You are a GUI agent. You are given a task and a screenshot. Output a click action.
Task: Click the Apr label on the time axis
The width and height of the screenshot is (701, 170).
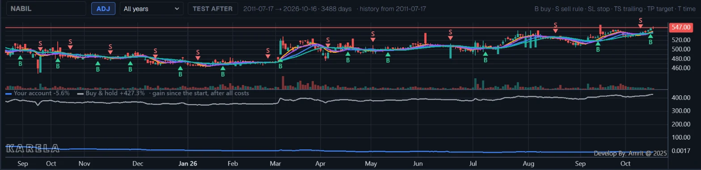point(320,164)
